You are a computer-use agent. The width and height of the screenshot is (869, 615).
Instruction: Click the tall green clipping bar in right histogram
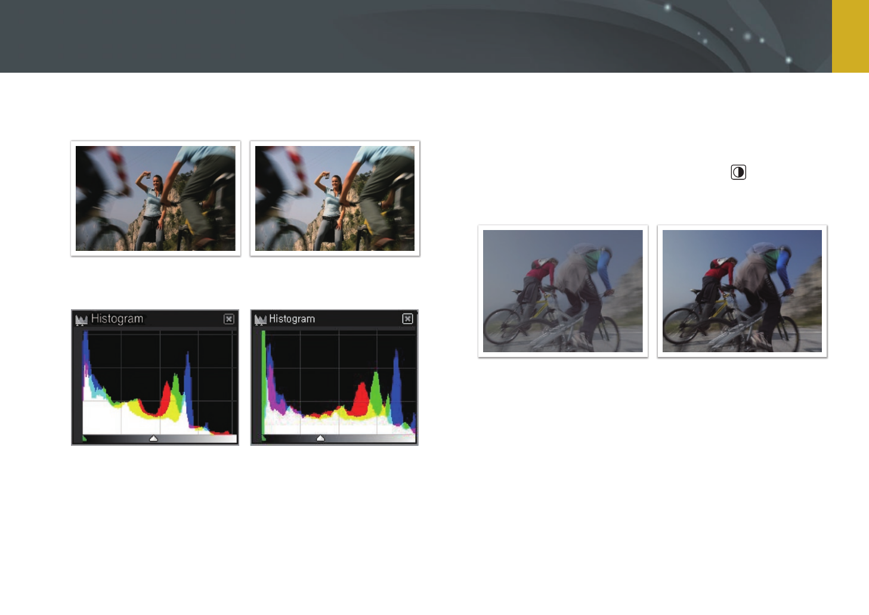pos(263,381)
